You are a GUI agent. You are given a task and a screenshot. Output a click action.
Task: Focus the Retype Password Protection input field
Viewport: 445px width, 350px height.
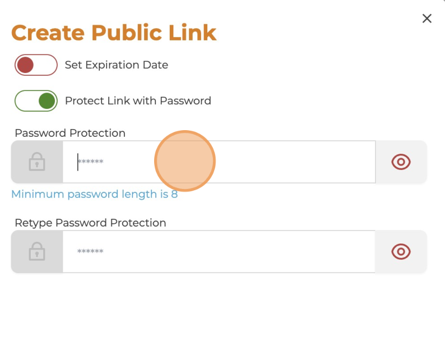(219, 252)
